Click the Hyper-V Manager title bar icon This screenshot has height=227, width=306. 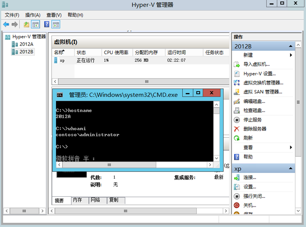coord(5,5)
